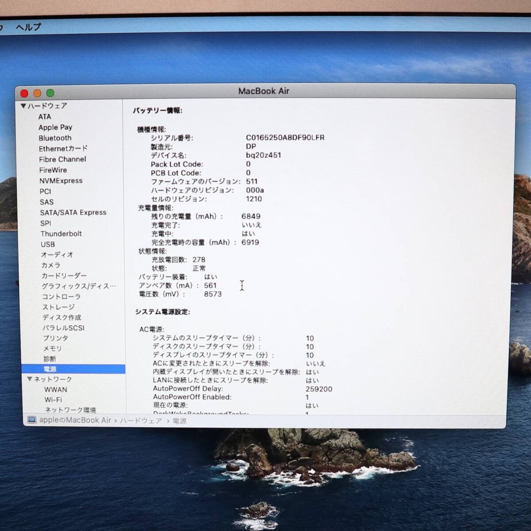The image size is (531, 531).
Task: Collapse the ハードウェア tree section
Action: [x=23, y=106]
